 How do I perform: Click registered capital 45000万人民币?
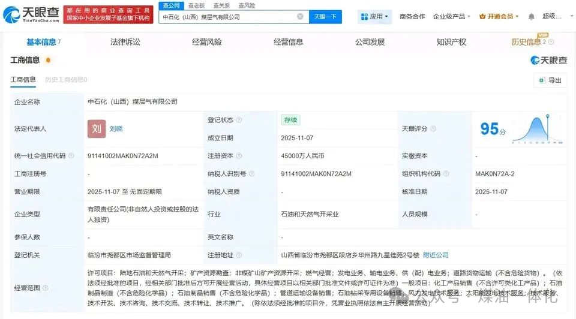tap(302, 156)
